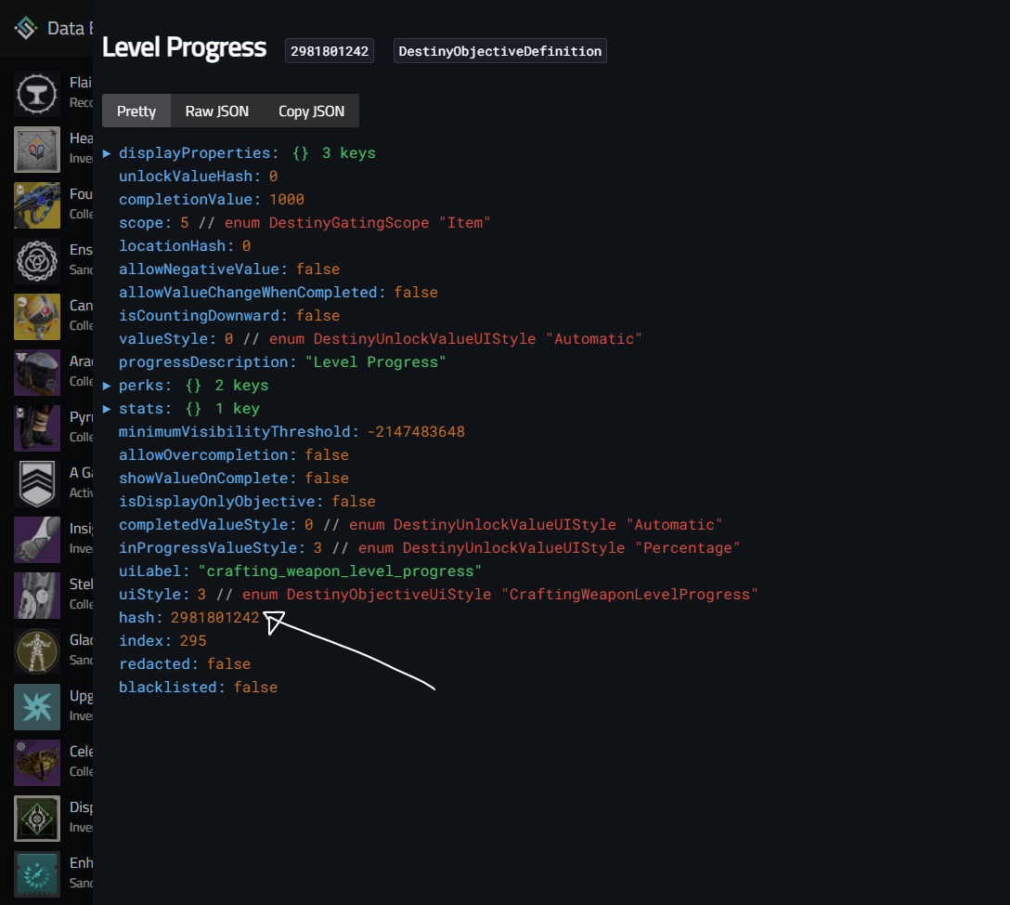Select the heart-crest inventory item thumbnail
Screen dimensions: 1010x905
pos(36,149)
